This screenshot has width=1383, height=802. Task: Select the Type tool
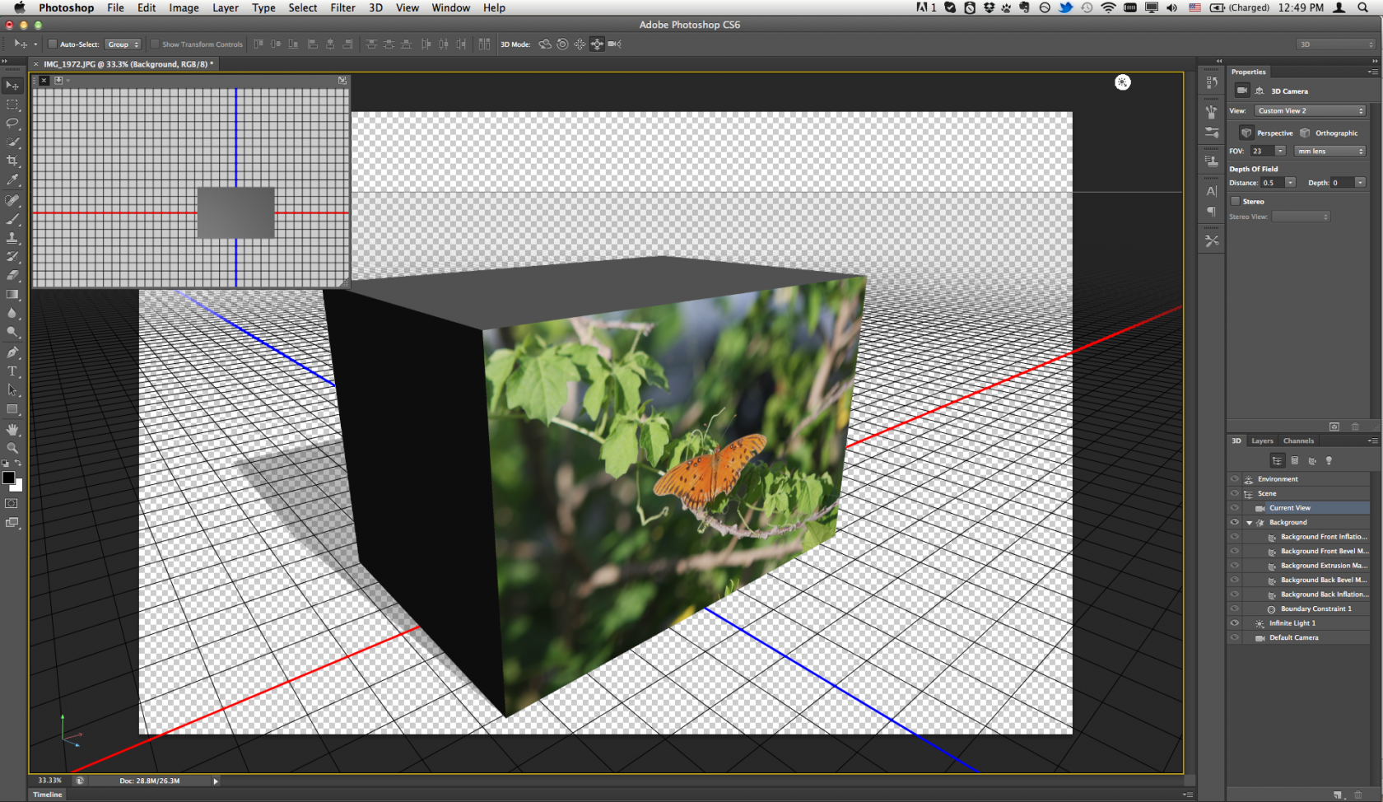click(12, 371)
